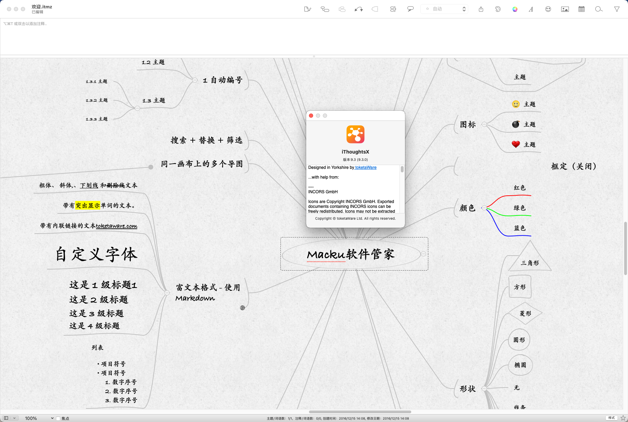Select the 自定义字体 topic
Screen dimensions: 628x422
(x=96, y=254)
